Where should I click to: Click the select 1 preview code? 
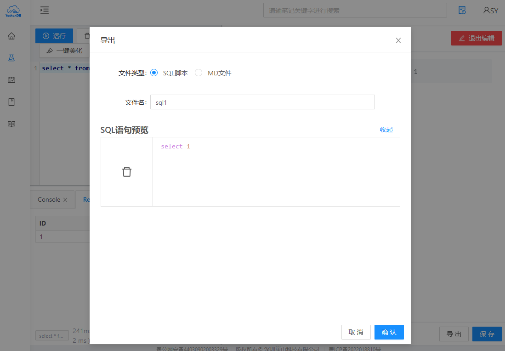click(x=176, y=147)
